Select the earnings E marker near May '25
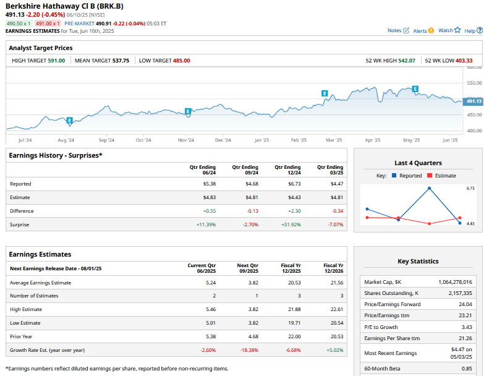This screenshot has width=484, height=376. click(x=415, y=89)
